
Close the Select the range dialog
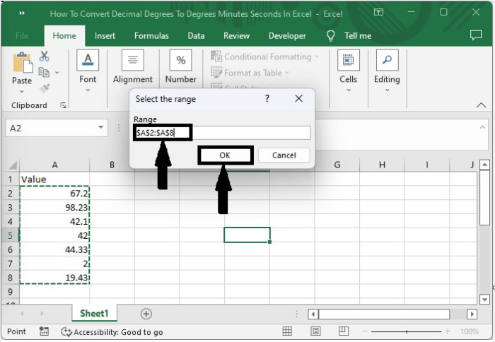pyautogui.click(x=298, y=98)
